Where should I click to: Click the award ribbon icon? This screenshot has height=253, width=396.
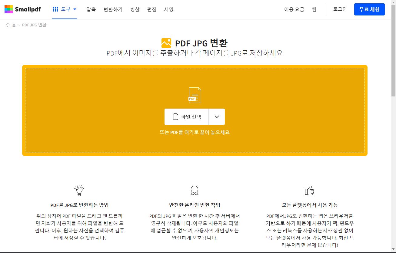[195, 191]
